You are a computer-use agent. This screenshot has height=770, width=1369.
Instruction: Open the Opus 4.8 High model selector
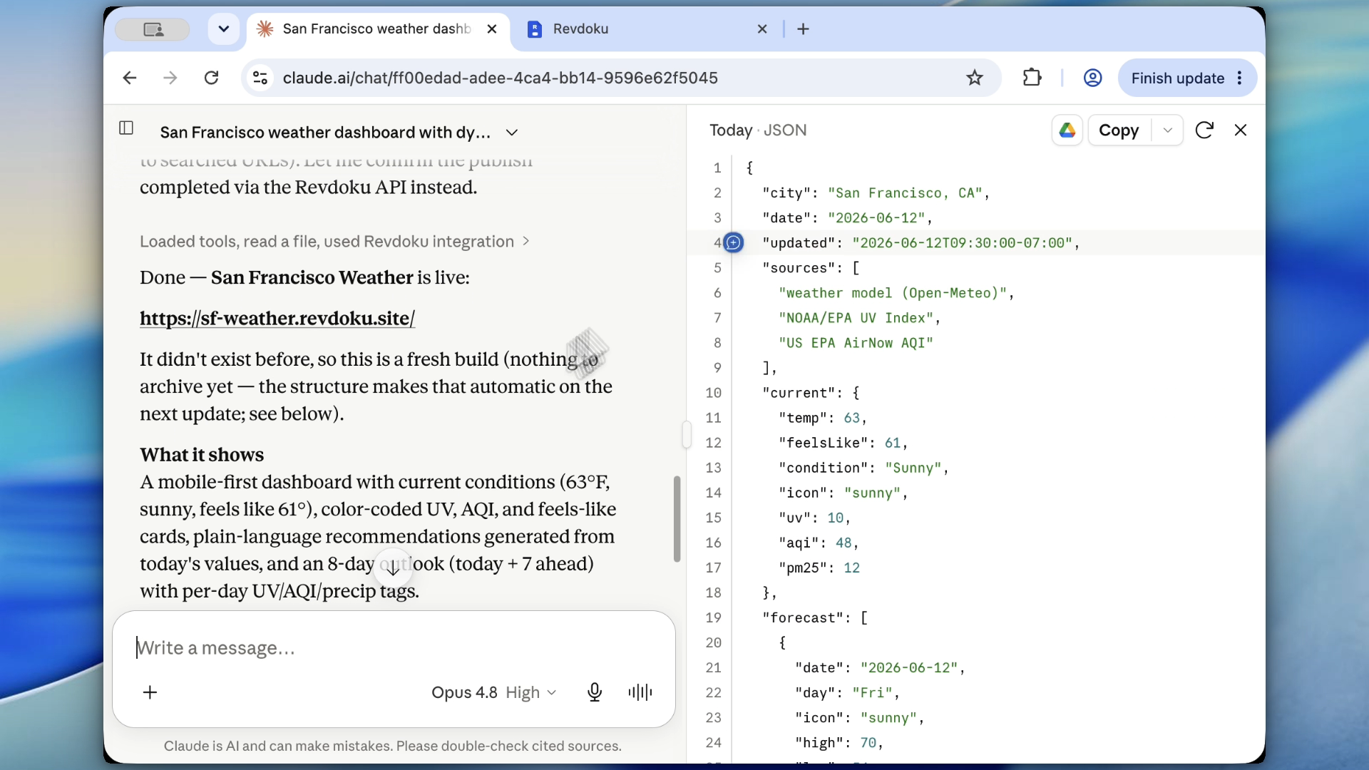click(x=493, y=692)
